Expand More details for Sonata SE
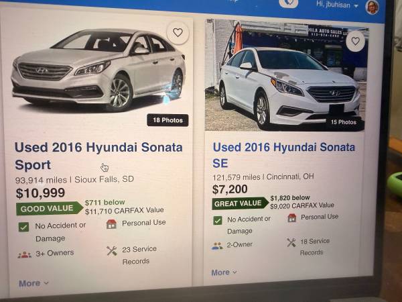Viewport: 402px width, 302px height. coord(224,272)
